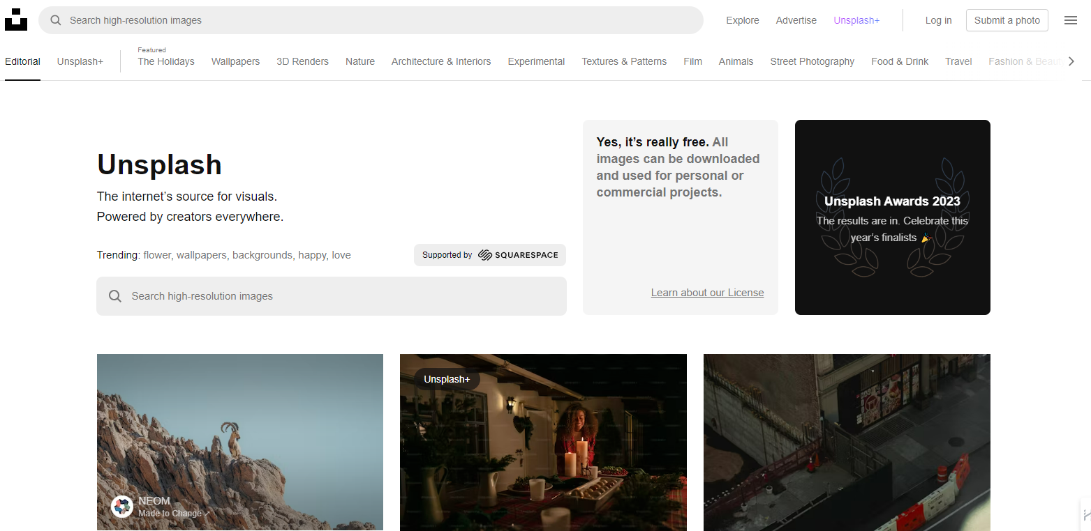The height and width of the screenshot is (531, 1091).
Task: Click the Squarespace logo
Action: coord(519,255)
